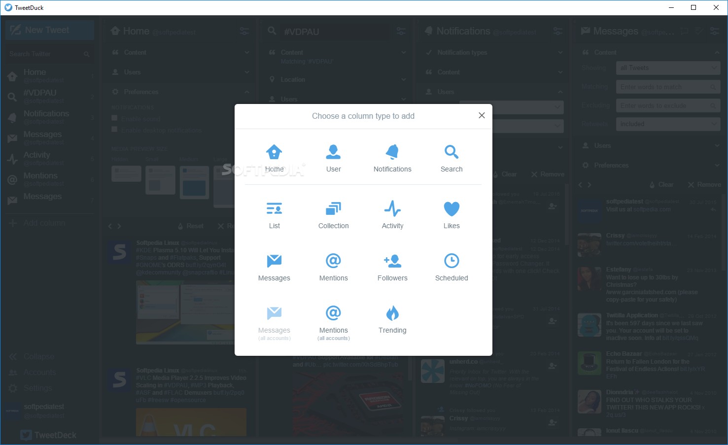Screen dimensions: 728x445
Task: Expand Content section in Notifications column
Action: pyautogui.click(x=493, y=72)
